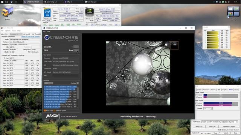Click the rendered scene preview image
241x135 pixels.
click(x=138, y=73)
